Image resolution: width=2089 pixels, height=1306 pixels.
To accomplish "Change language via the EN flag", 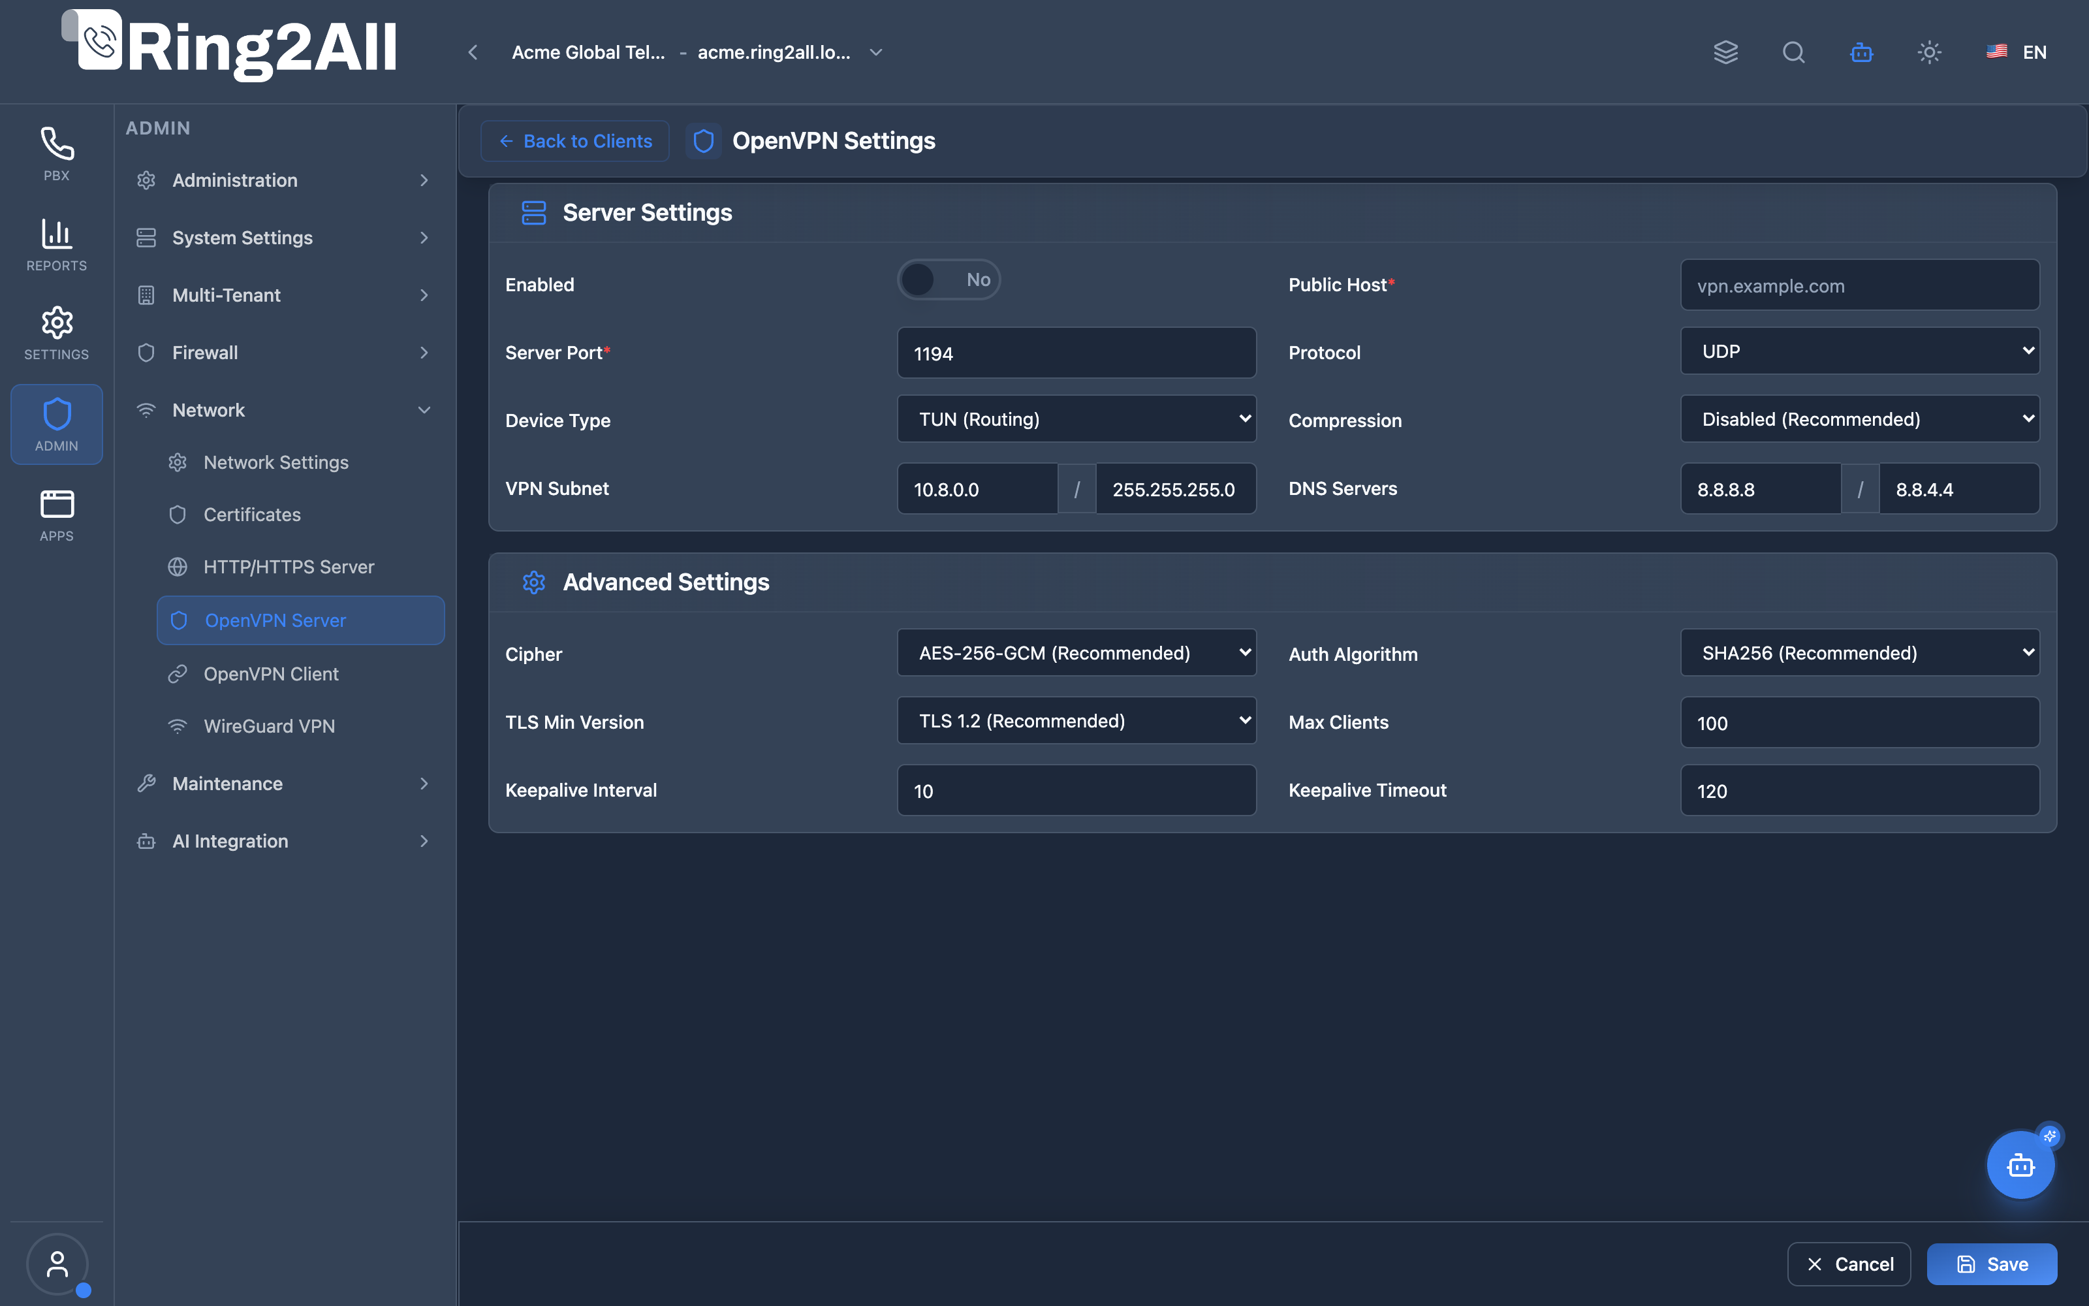I will [2017, 52].
